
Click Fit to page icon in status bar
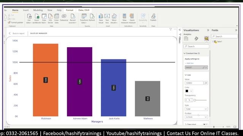click(235, 127)
